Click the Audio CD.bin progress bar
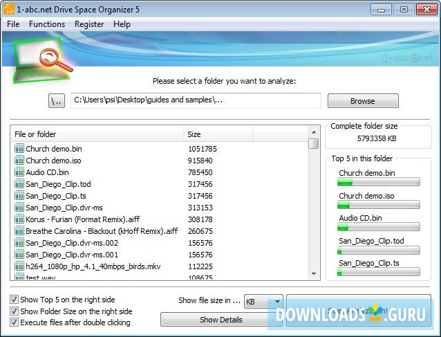 pos(379,227)
